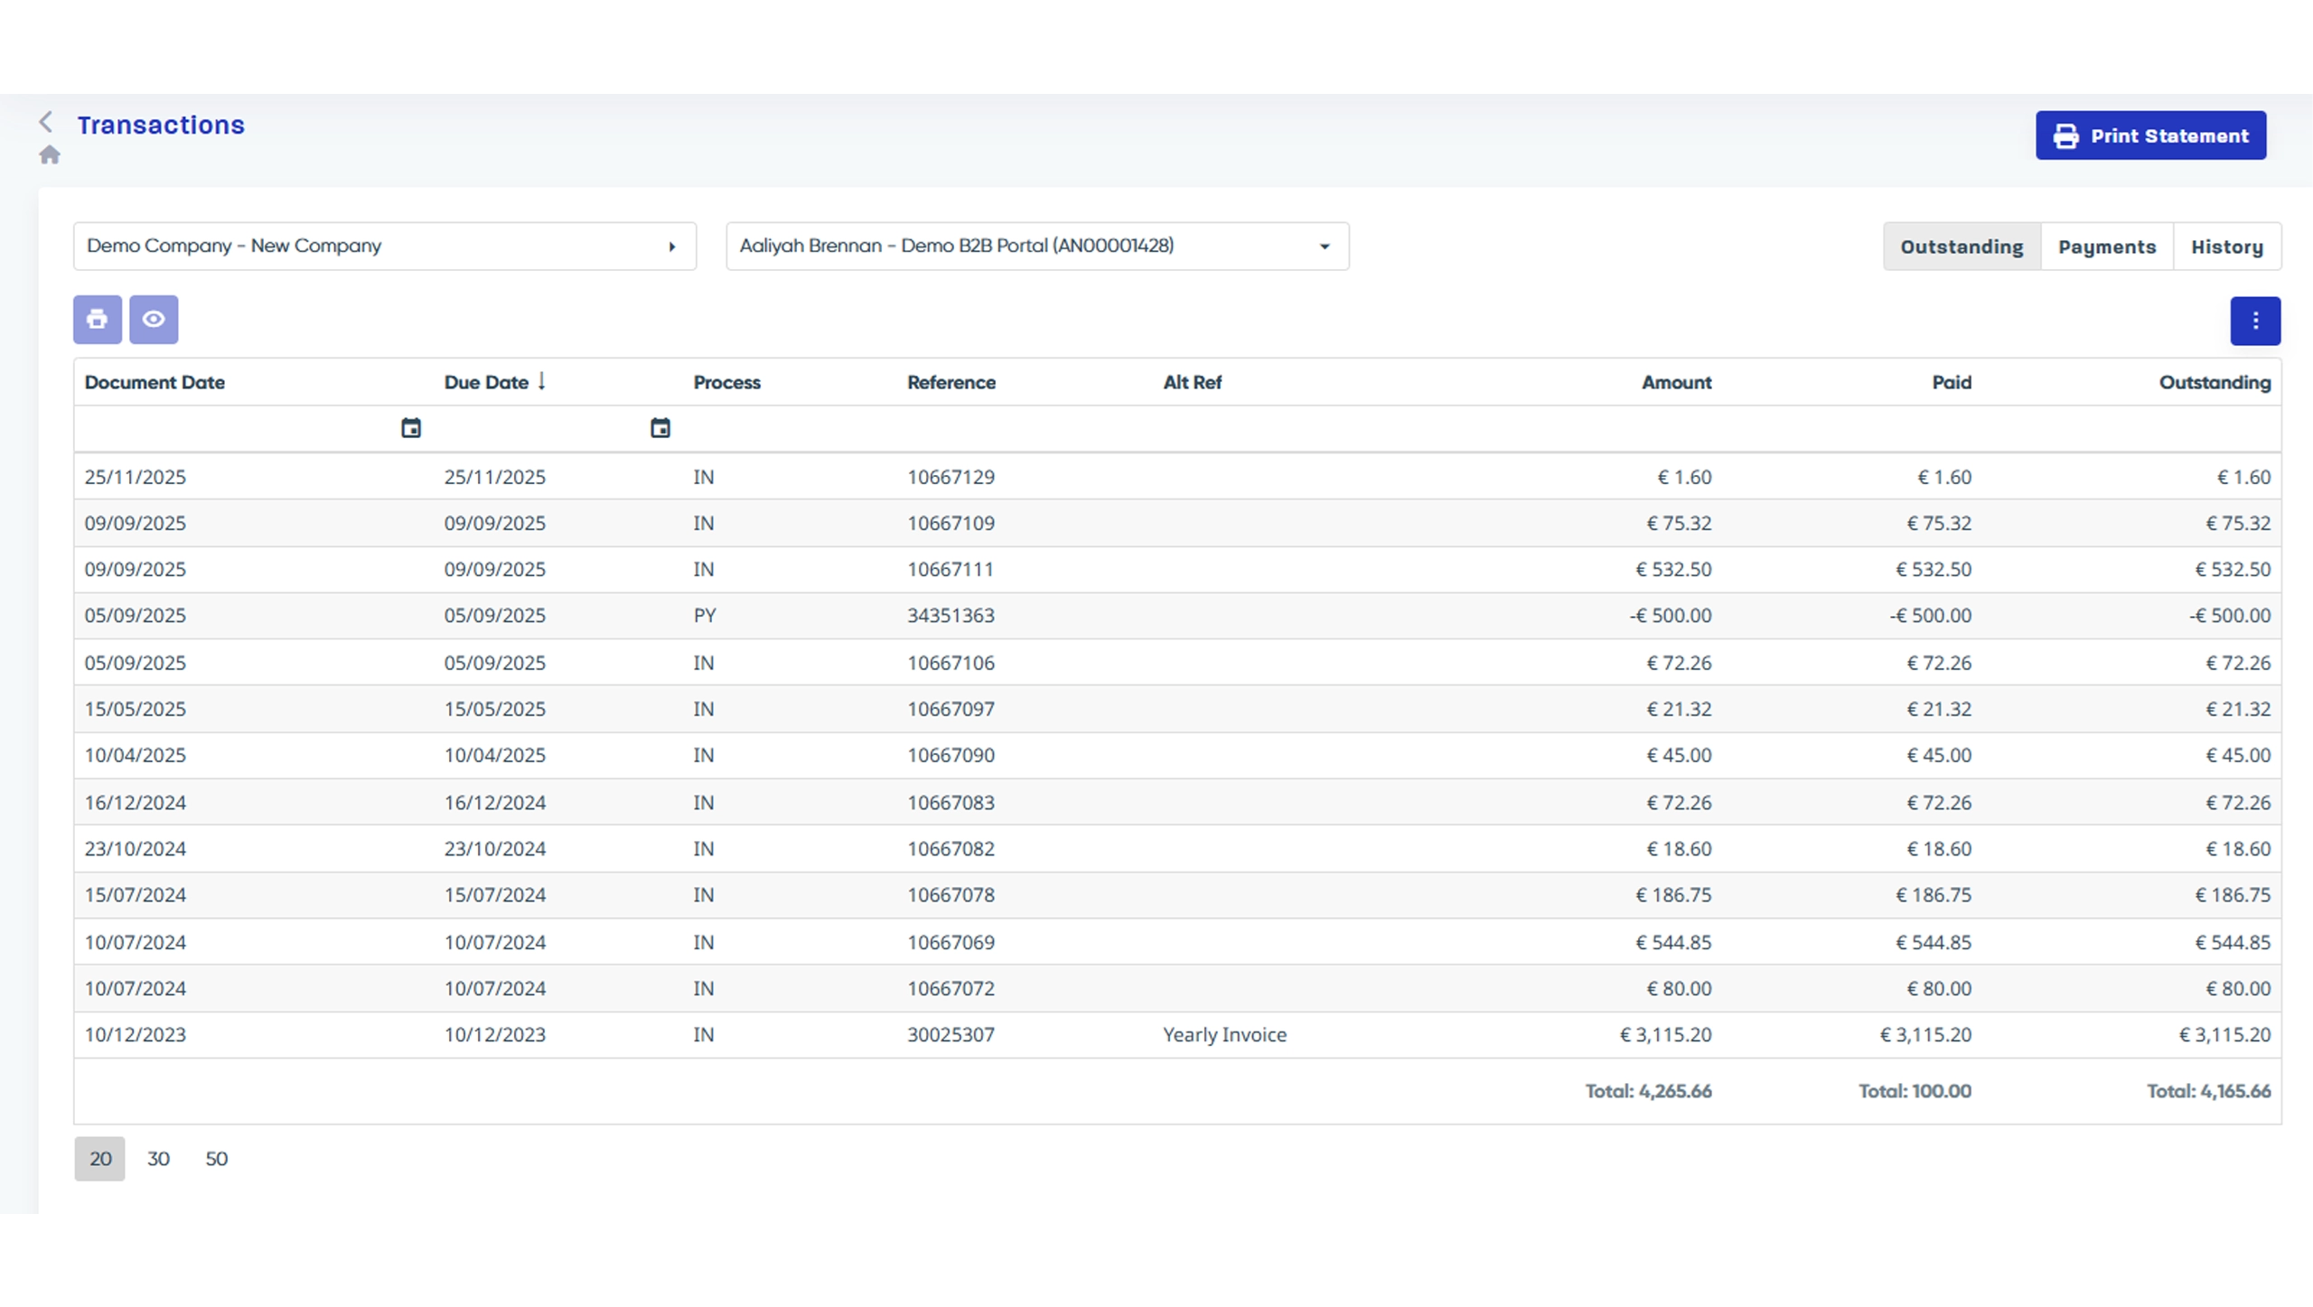Set page size to 30 rows
This screenshot has height=1307, width=2313.
(158, 1159)
